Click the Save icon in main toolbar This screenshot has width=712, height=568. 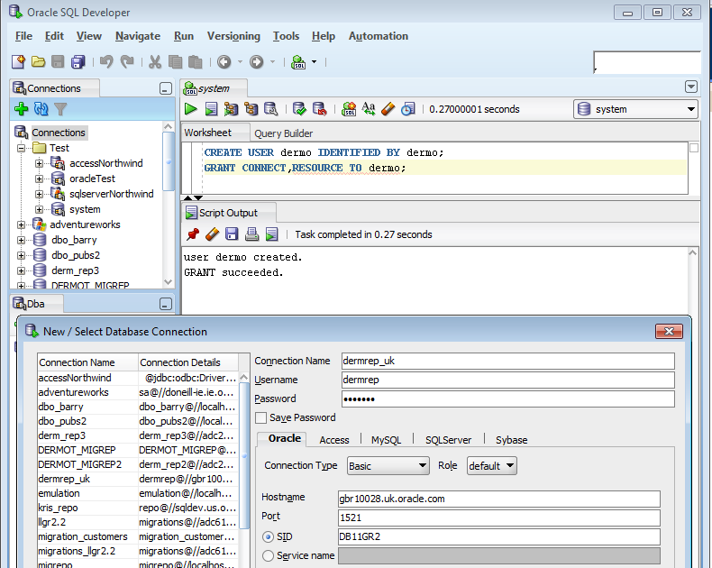(x=58, y=62)
